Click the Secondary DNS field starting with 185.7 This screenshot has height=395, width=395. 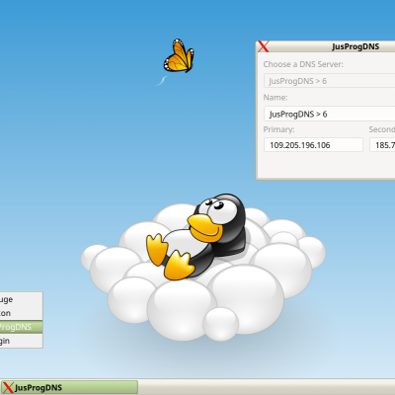(x=382, y=145)
